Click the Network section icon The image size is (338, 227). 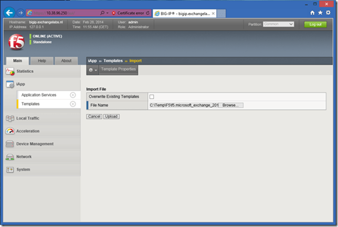[10, 156]
